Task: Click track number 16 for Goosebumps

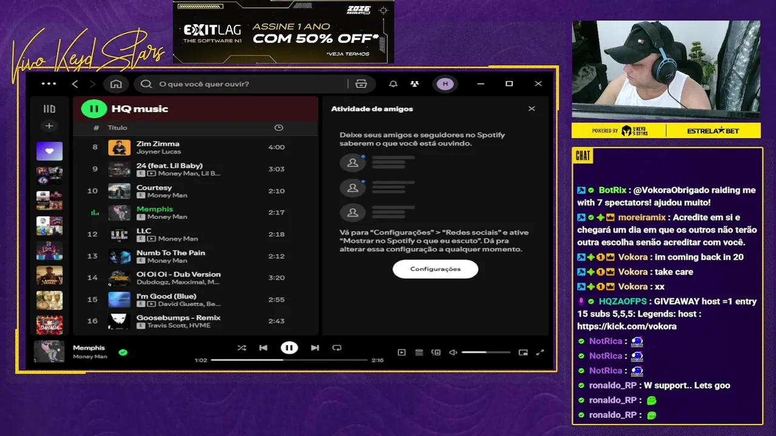Action: click(92, 321)
